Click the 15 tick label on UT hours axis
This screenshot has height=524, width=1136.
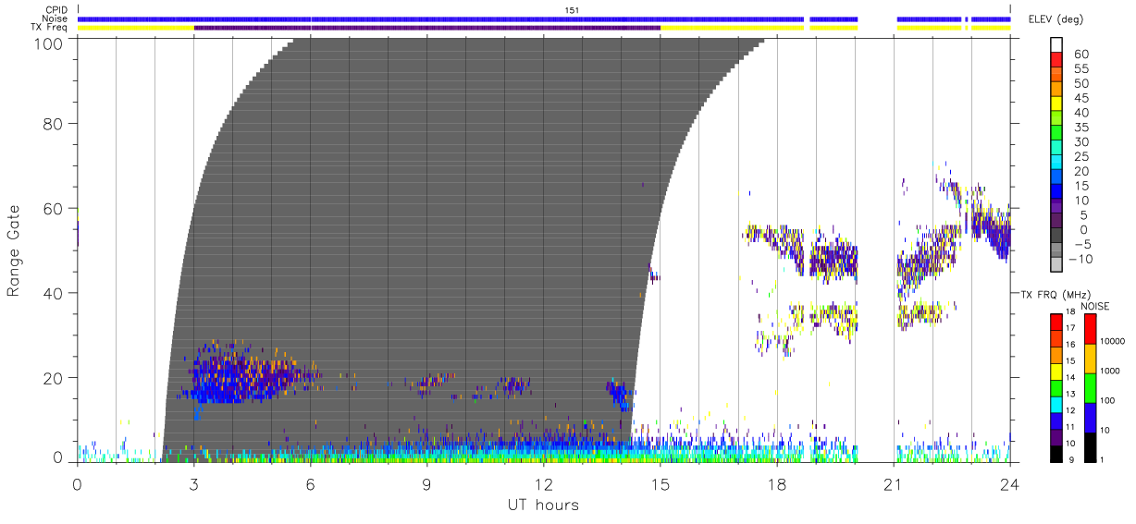point(660,483)
